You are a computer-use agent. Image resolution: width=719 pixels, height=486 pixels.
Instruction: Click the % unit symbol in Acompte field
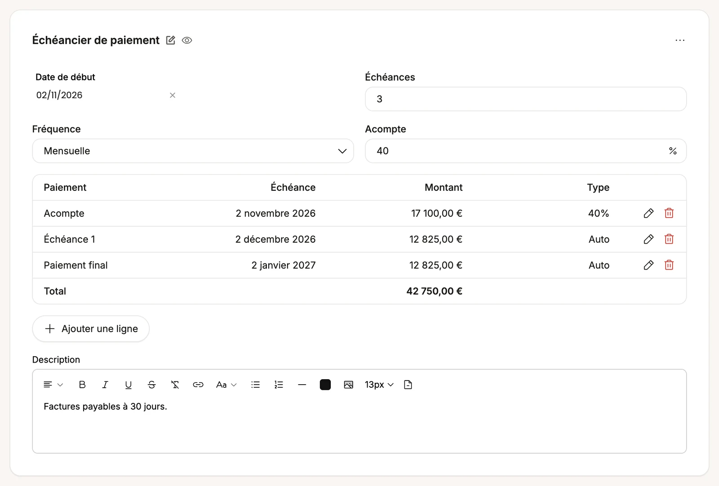pos(673,151)
